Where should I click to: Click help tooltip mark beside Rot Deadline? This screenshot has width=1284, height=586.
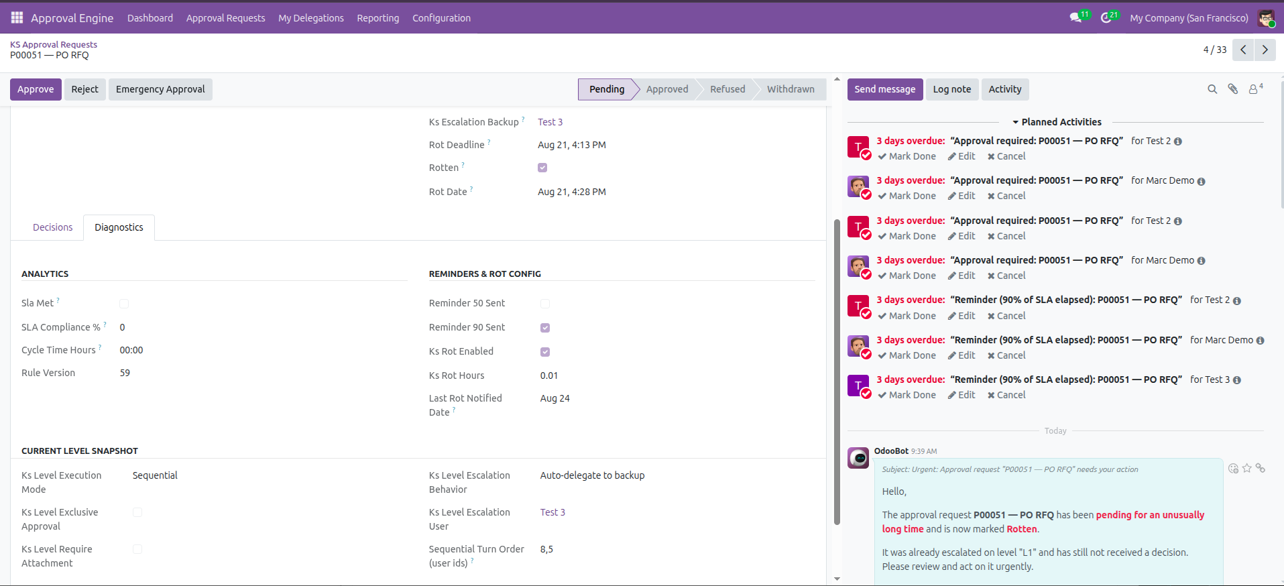(x=489, y=142)
